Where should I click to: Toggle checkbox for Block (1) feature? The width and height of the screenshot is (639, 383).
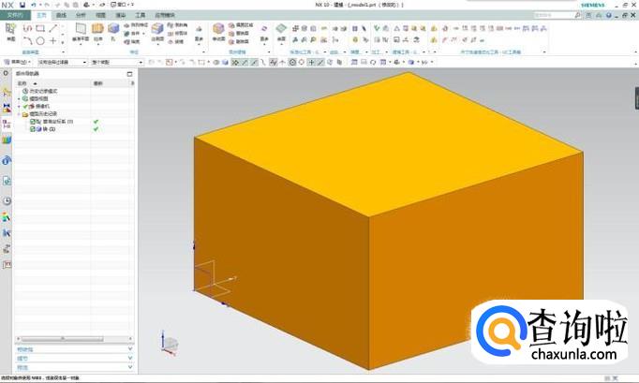pos(34,128)
